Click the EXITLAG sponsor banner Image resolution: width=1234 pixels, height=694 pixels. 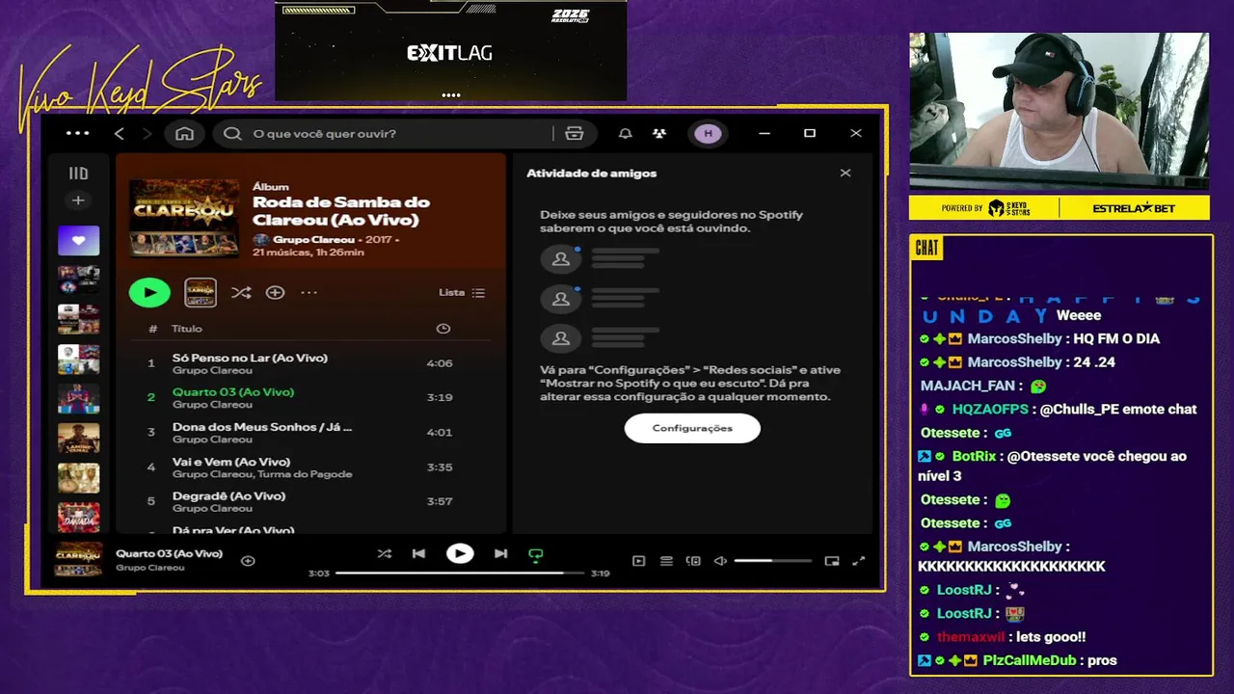coord(449,53)
